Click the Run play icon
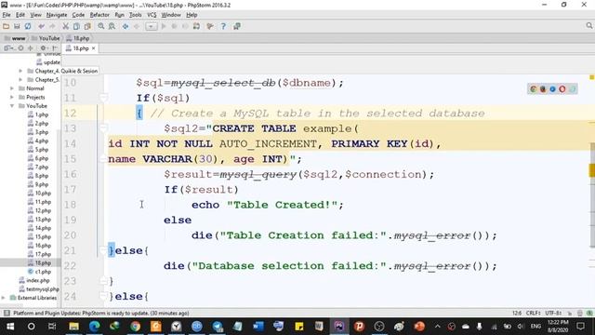 pos(164,26)
